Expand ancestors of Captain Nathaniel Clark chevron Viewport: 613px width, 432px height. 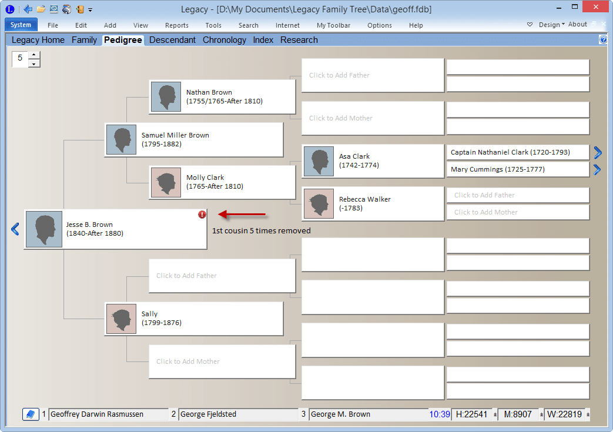click(x=597, y=152)
